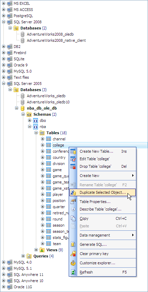Select Edit Table 'college' menu item
The width and height of the screenshot is (148, 292).
click(x=103, y=159)
